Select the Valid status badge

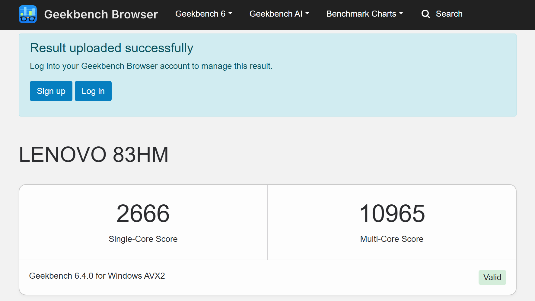tap(492, 277)
